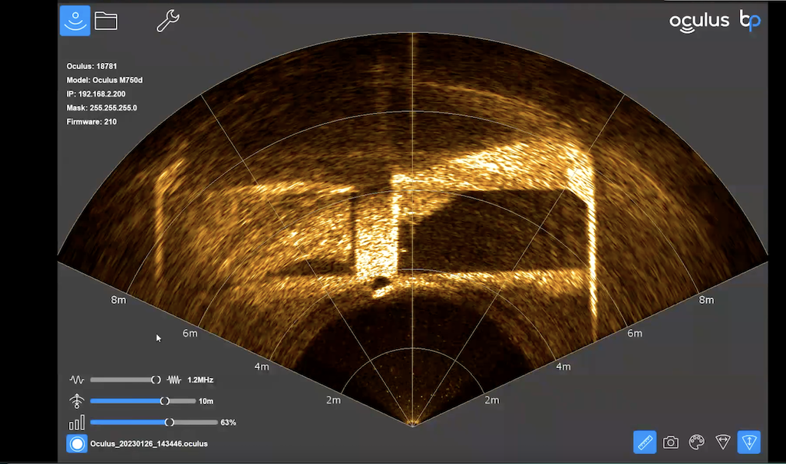Screen dimensions: 786x464
Task: Flip sonar image horizontally
Action: [723, 442]
